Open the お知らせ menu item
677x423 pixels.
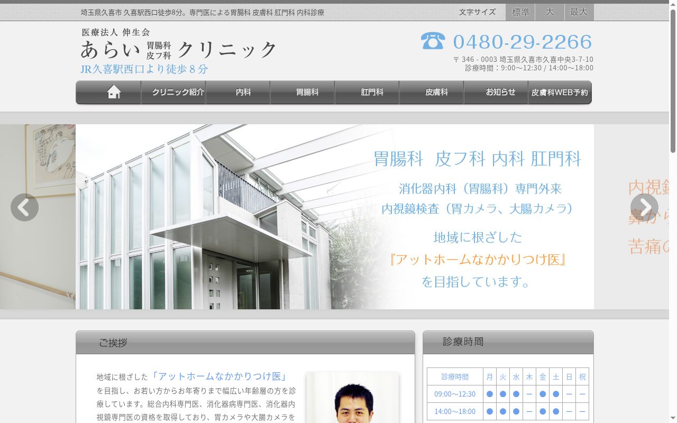click(x=496, y=92)
